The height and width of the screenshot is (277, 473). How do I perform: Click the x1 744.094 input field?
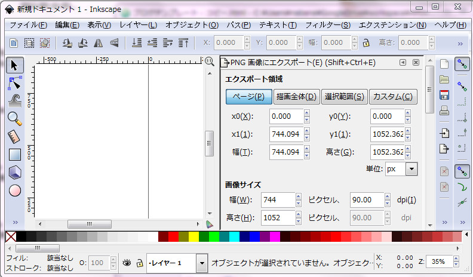(x=286, y=134)
